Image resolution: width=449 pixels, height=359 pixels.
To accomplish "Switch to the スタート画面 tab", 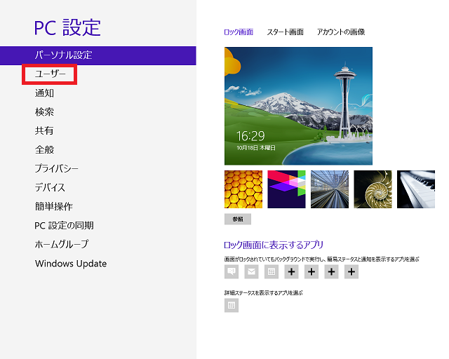I will pos(285,32).
